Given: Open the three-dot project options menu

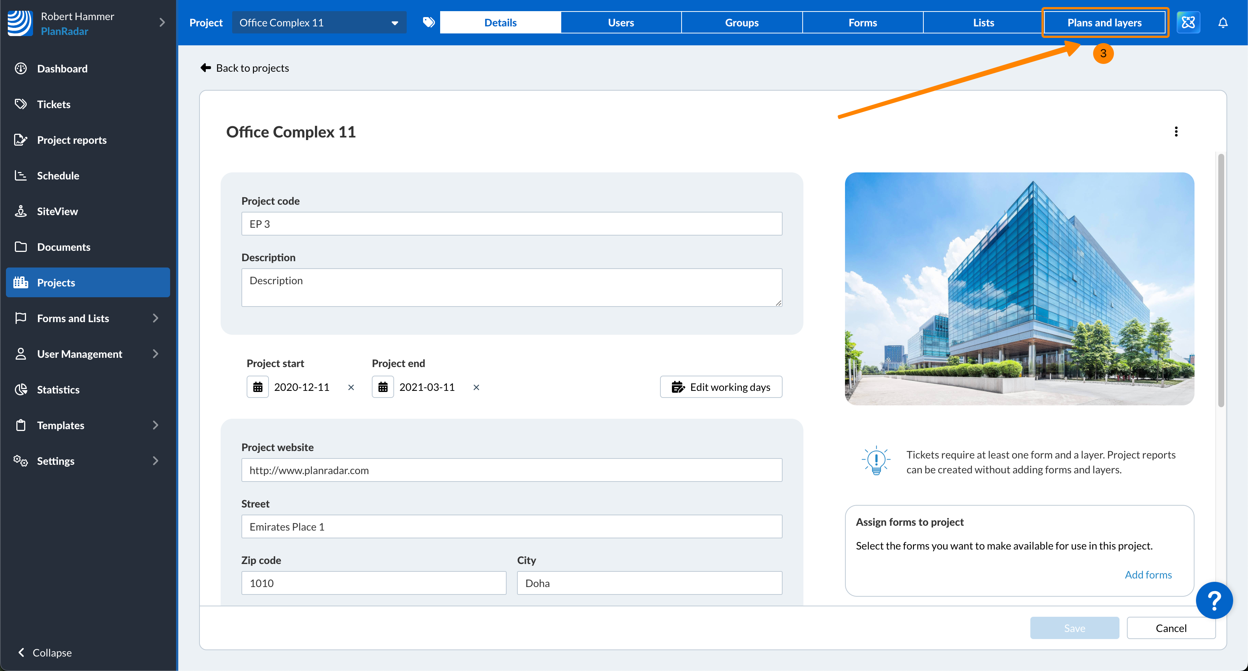Looking at the screenshot, I should (1176, 132).
